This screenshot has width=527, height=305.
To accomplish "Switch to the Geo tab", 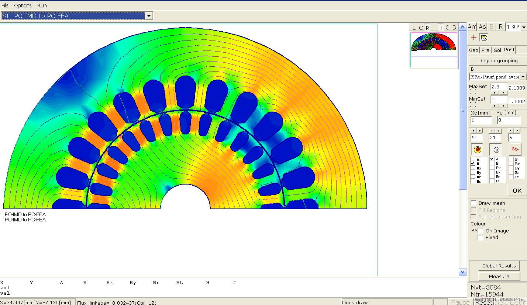I will [x=473, y=50].
